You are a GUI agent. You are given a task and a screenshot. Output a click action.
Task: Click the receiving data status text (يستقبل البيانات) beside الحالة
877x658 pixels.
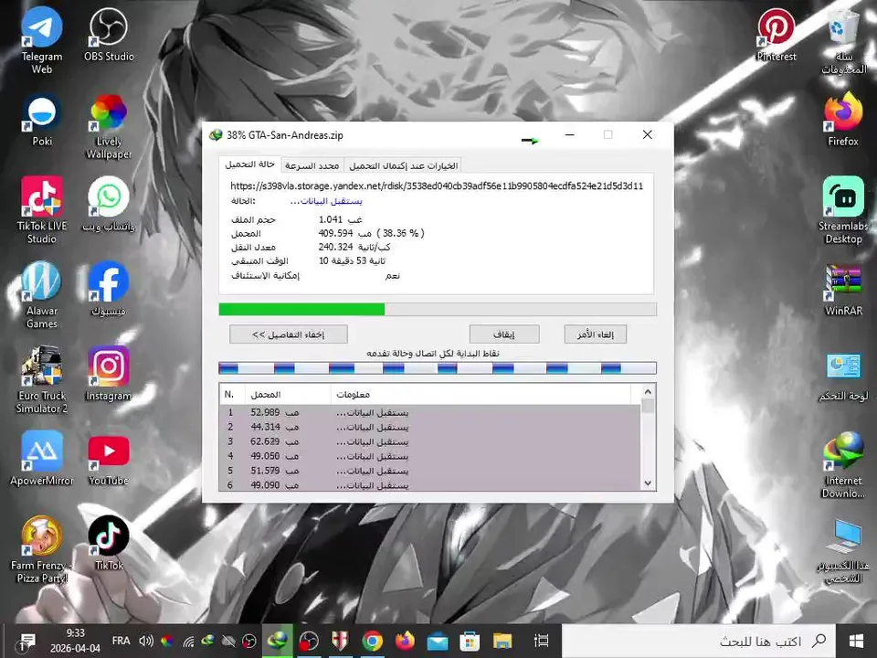[x=326, y=201]
